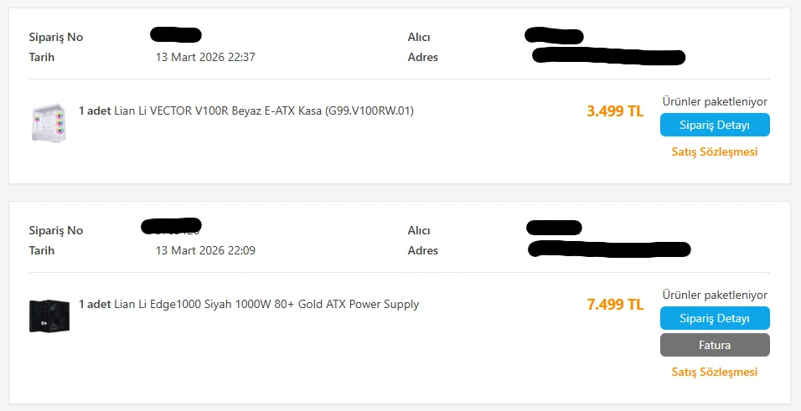The height and width of the screenshot is (411, 801).
Task: Click the Sipariş No label of the first order
Action: [x=55, y=38]
